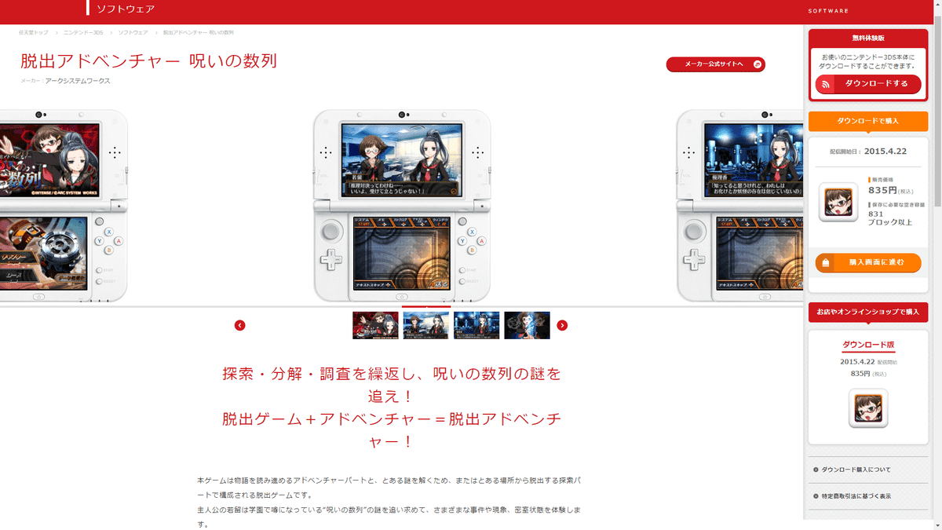Image resolution: width=942 pixels, height=530 pixels.
Task: Click the ダウンロード版 heading link
Action: click(868, 345)
